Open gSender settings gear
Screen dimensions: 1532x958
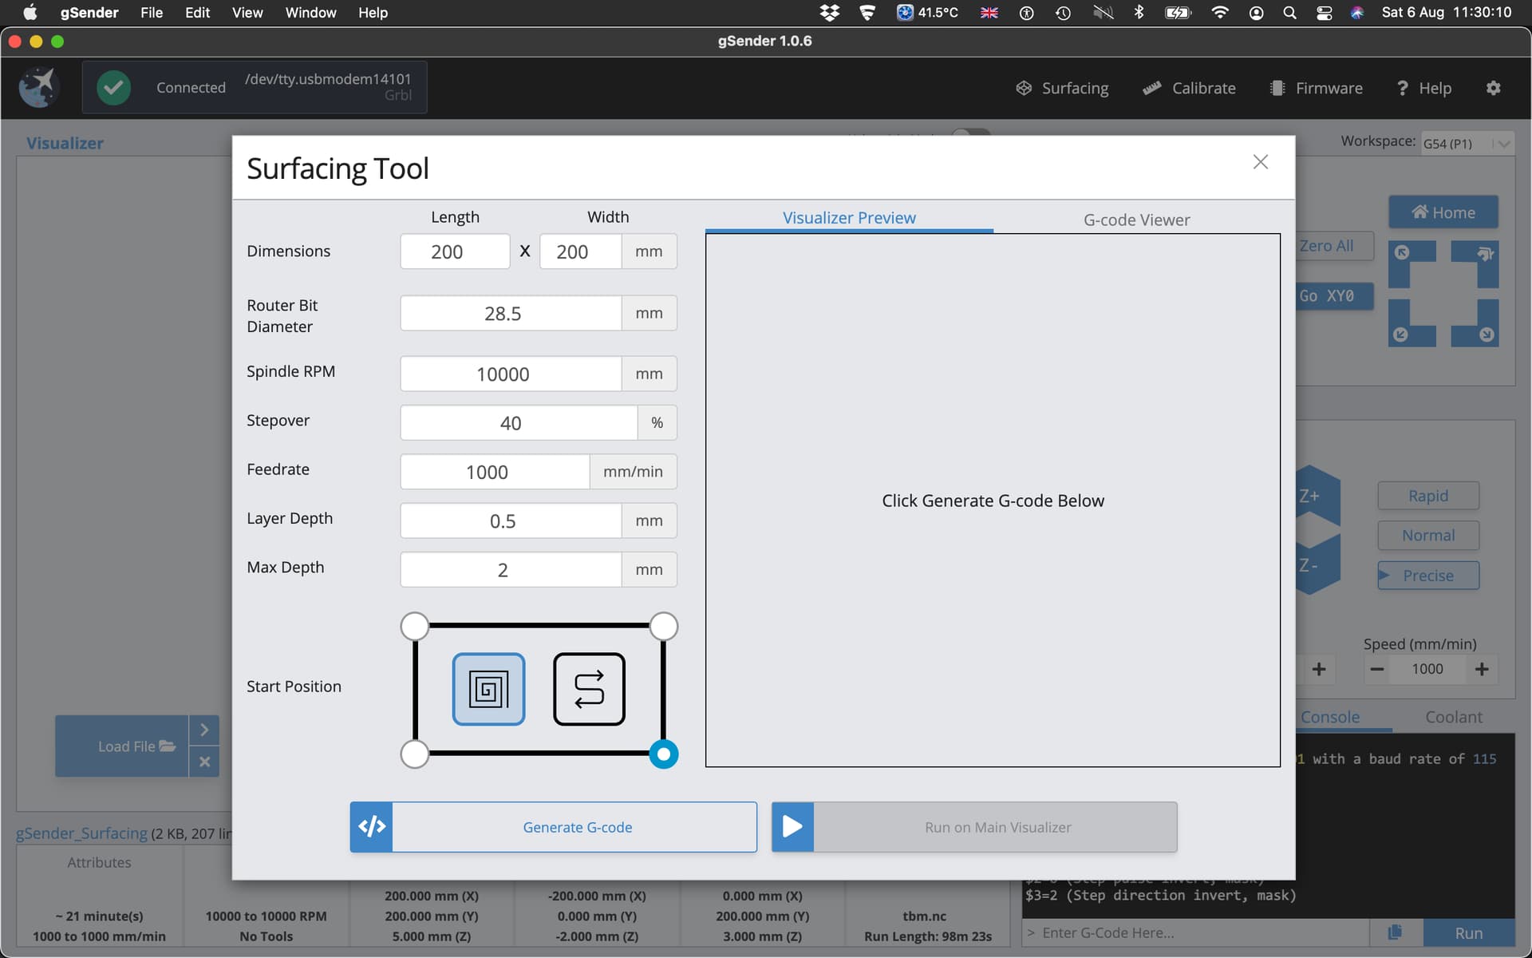click(x=1494, y=88)
